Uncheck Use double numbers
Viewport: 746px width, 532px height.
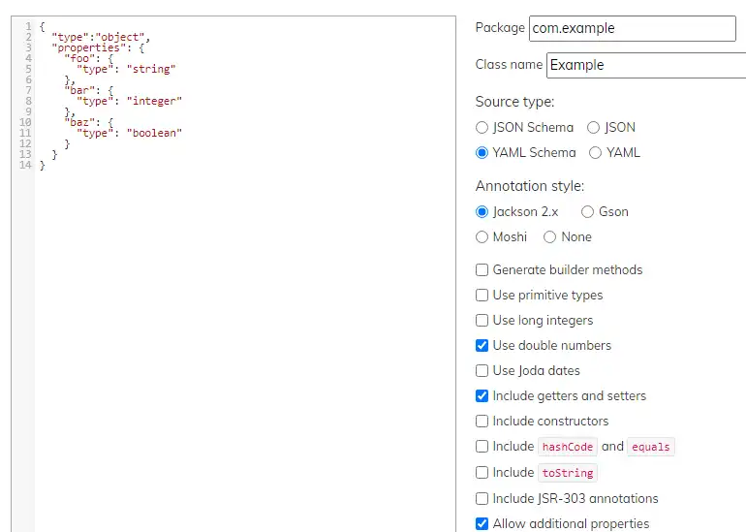(482, 346)
